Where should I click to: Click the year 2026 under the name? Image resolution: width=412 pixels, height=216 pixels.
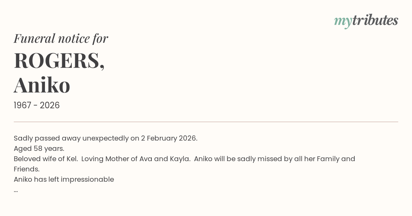coord(50,106)
